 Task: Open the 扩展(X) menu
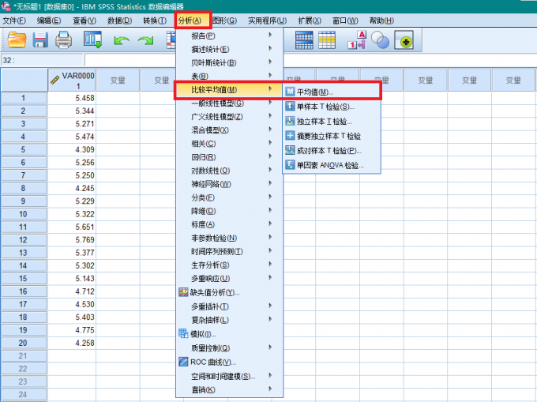click(310, 21)
